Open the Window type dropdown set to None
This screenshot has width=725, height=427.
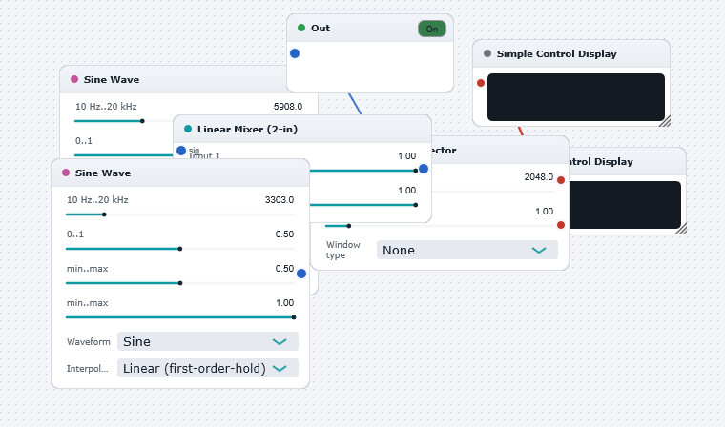tap(467, 250)
